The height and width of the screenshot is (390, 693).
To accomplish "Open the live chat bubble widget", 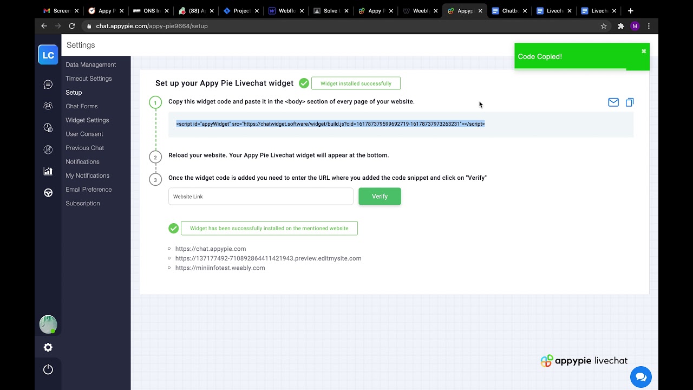I will (x=641, y=377).
